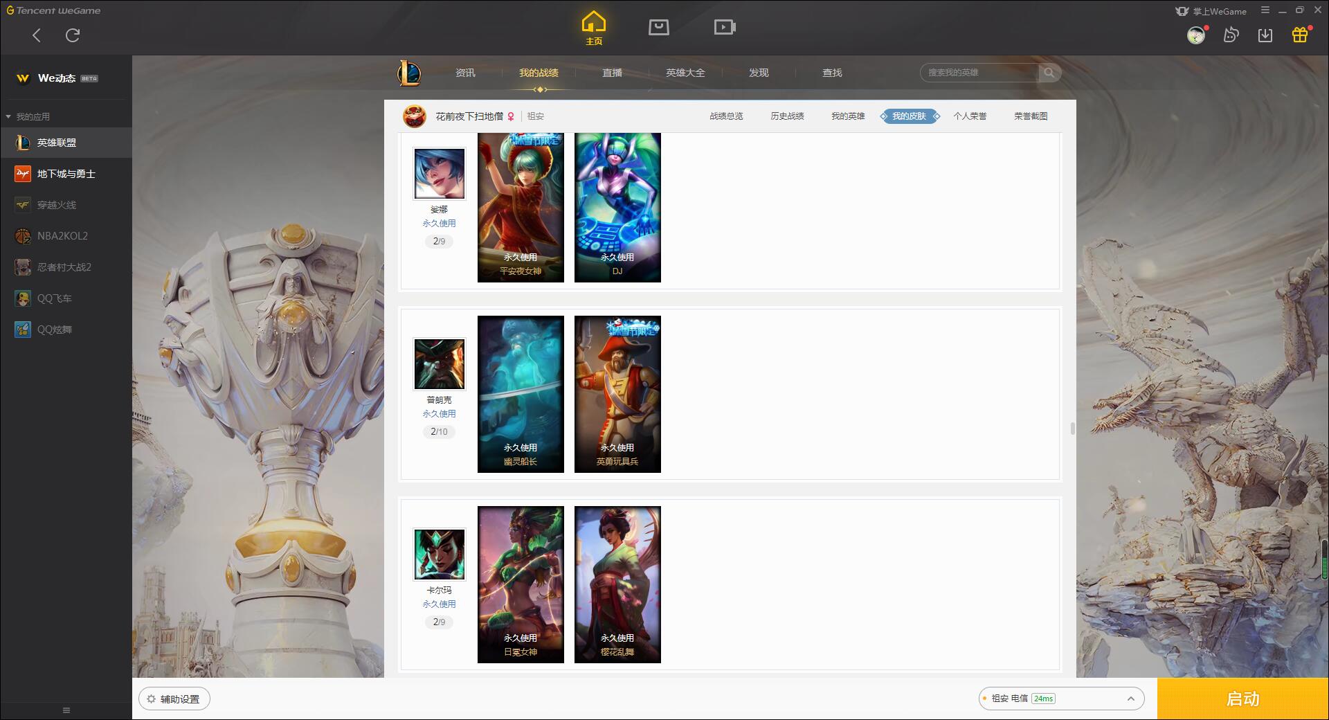Click the 掌上WeGame link icon
Screen dimensions: 1329x720
pyautogui.click(x=1211, y=11)
